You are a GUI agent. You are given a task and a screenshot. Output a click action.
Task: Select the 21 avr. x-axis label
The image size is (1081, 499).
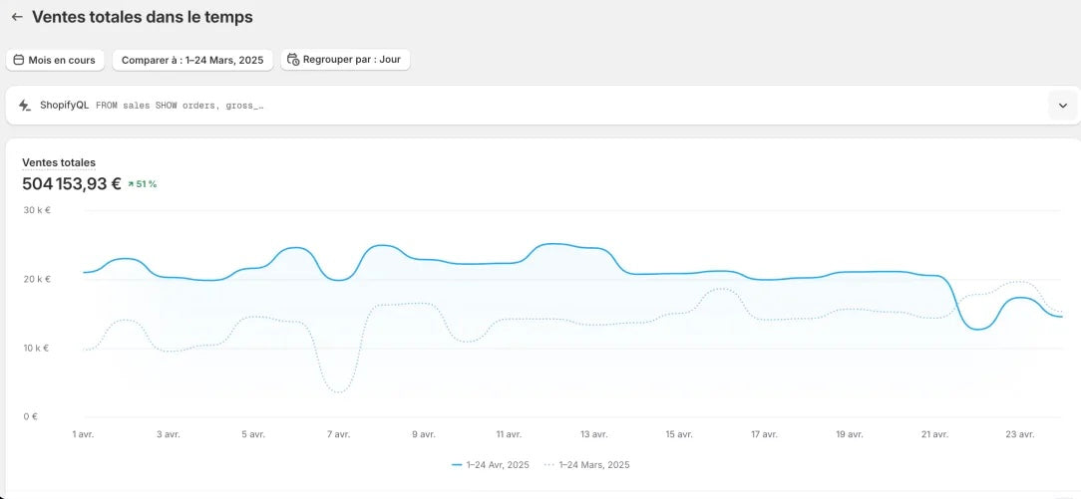coord(934,434)
